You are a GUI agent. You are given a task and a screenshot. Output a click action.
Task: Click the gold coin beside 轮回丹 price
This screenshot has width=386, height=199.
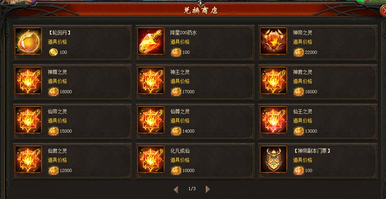click(53, 52)
